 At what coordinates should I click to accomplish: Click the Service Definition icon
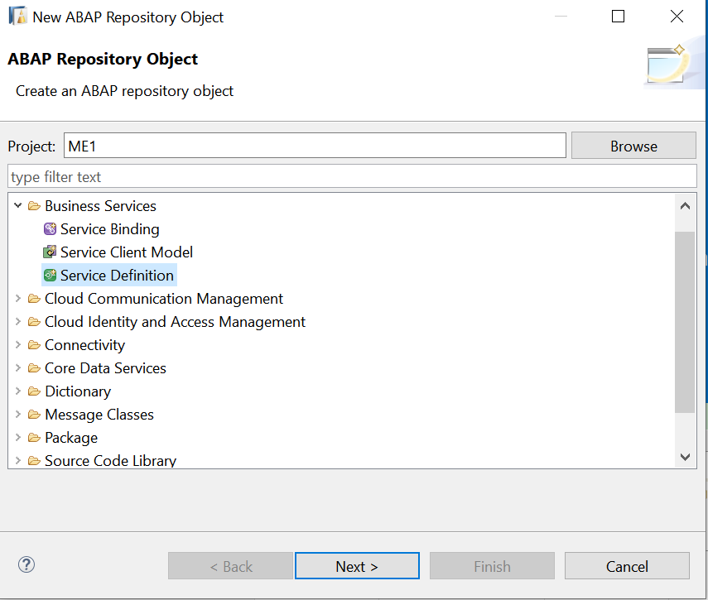(50, 276)
